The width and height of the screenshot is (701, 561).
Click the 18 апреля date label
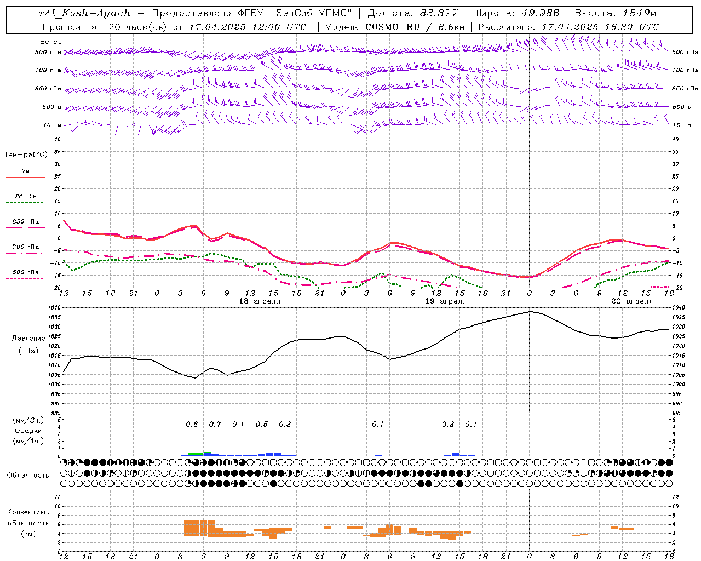(x=259, y=301)
